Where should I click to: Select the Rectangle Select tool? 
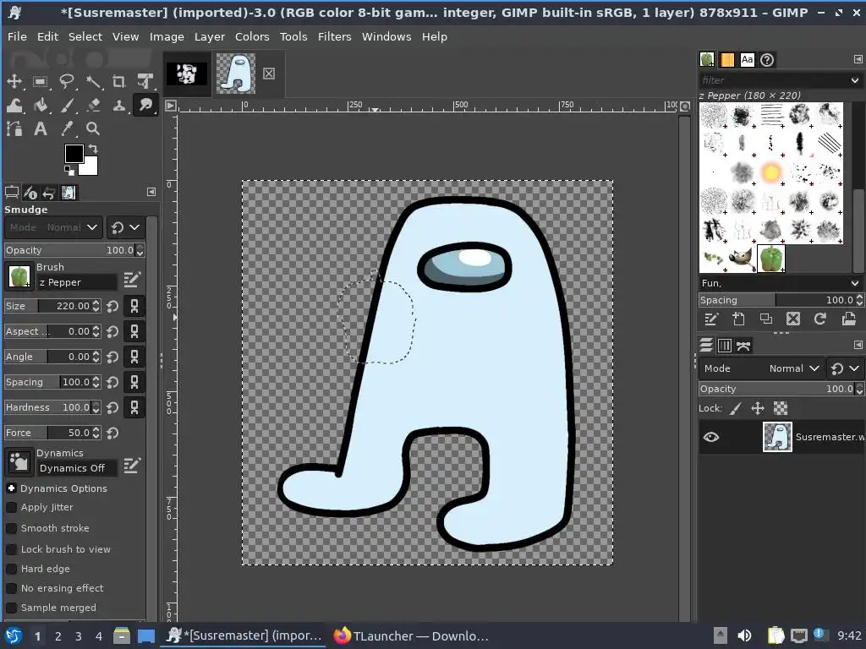pos(41,82)
